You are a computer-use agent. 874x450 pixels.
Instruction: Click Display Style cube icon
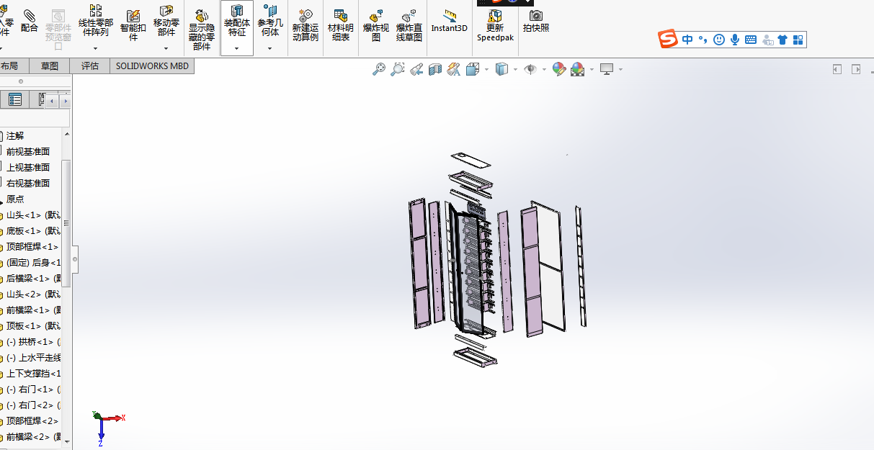point(502,69)
